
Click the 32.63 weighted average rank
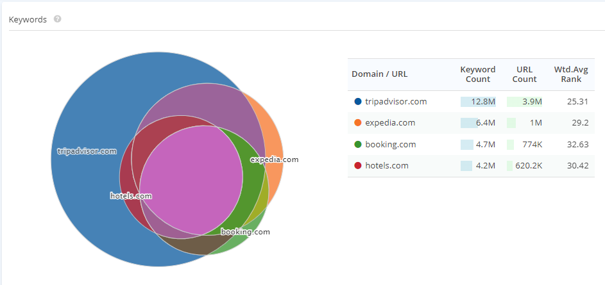tap(578, 145)
